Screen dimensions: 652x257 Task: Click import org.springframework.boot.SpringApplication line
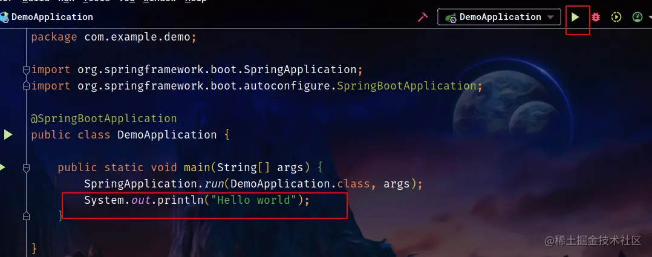pos(197,70)
